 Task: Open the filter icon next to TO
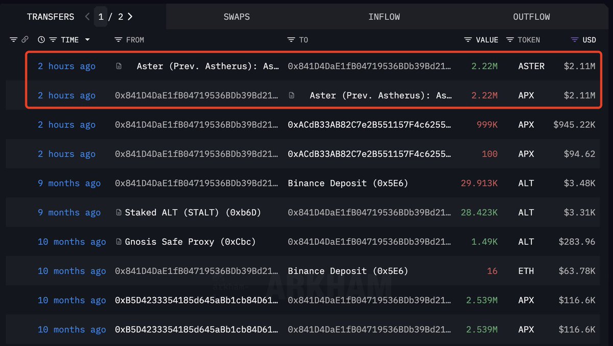pos(291,40)
